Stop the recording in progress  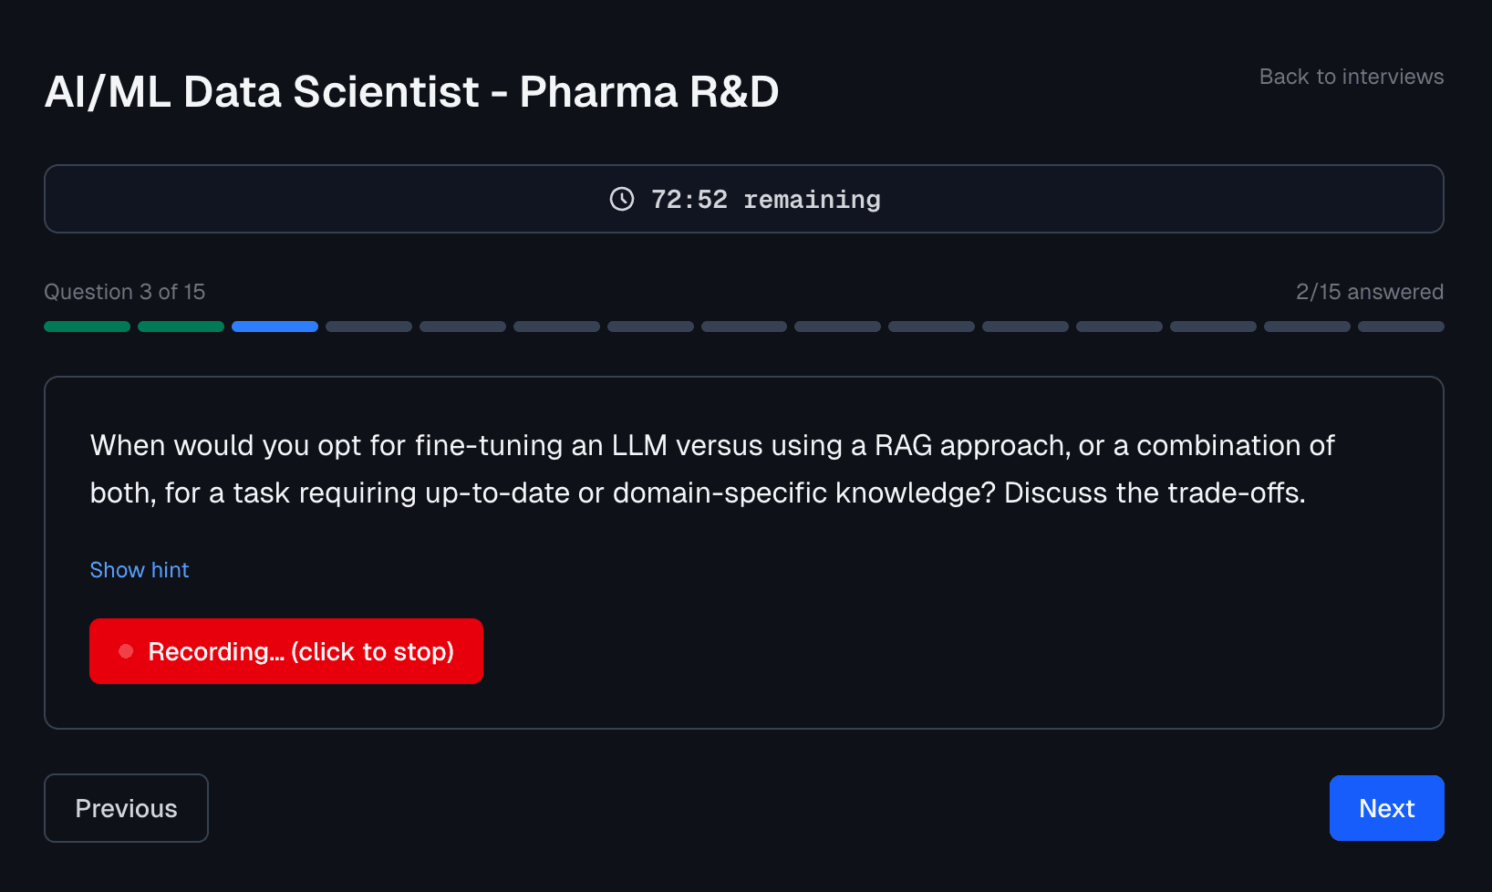point(286,651)
